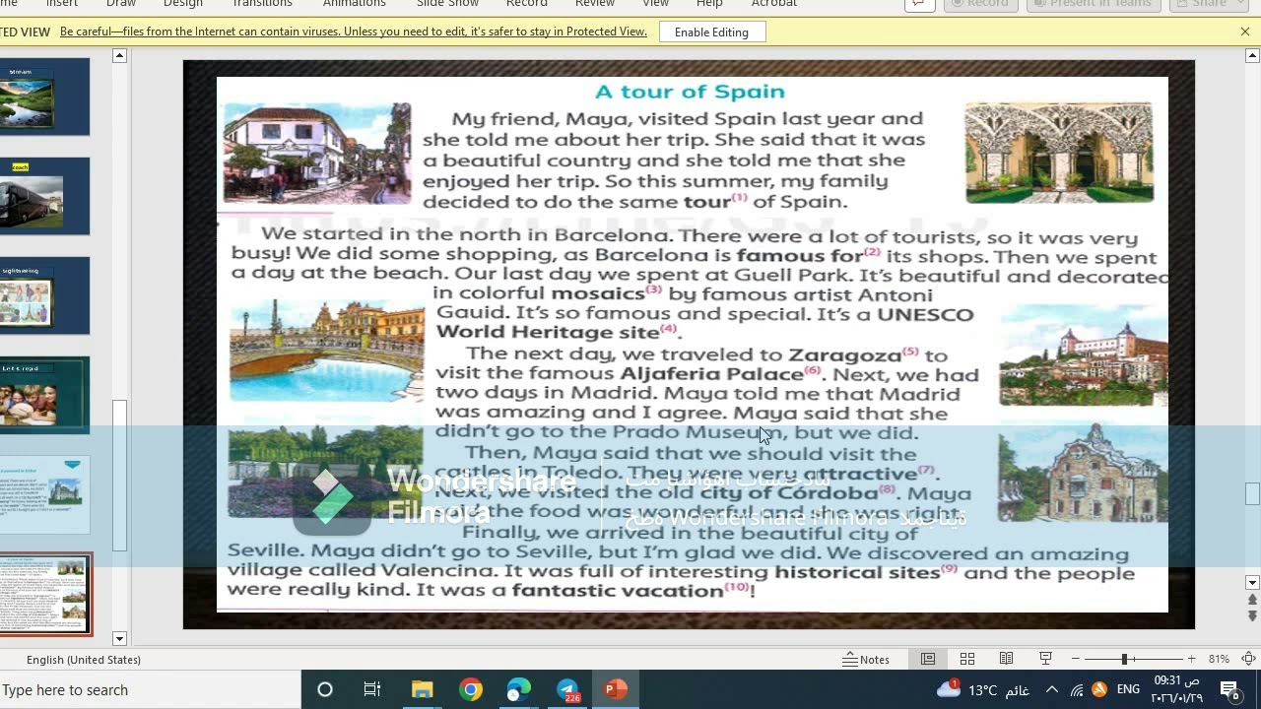1261x709 pixels.
Task: Open the taskbar clock showing 09:31
Action: pyautogui.click(x=1177, y=689)
